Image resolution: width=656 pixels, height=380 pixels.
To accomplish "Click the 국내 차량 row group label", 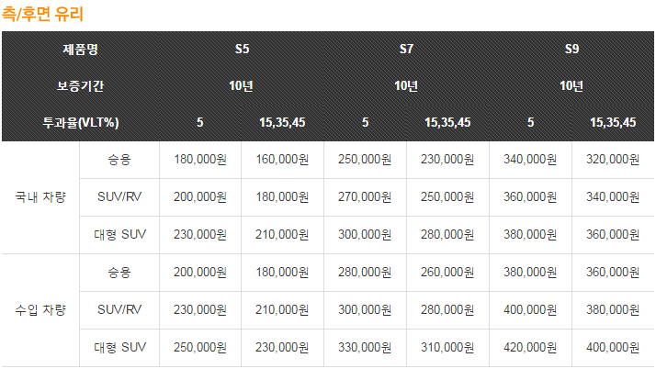I will pos(40,197).
